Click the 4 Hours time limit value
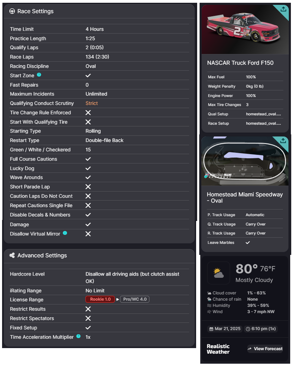Image resolution: width=294 pixels, height=381 pixels. click(x=95, y=29)
